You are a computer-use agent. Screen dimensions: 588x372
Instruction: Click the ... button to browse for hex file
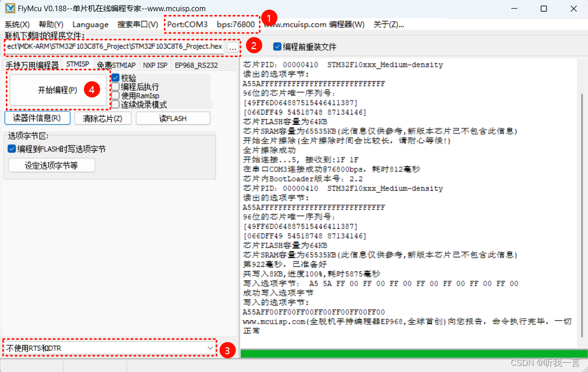pos(232,46)
